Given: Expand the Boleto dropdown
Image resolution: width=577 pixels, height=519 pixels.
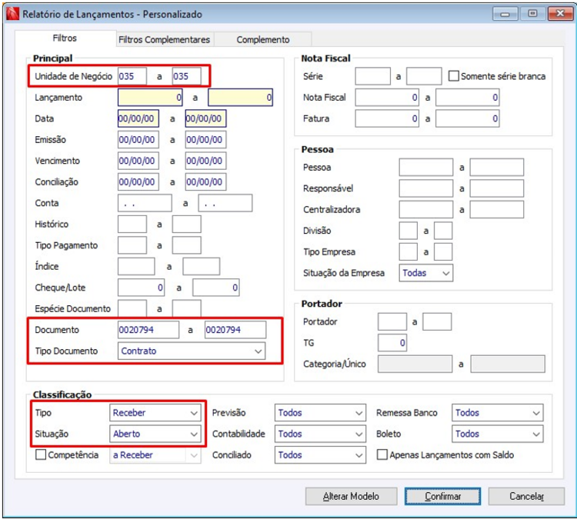Looking at the screenshot, I should coord(535,434).
